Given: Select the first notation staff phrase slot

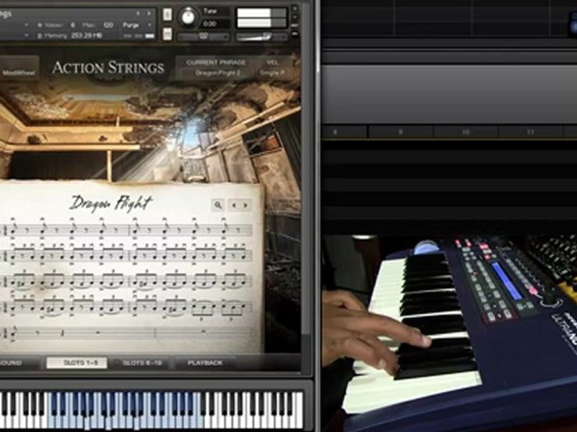Looking at the screenshot, I should click(x=127, y=230).
